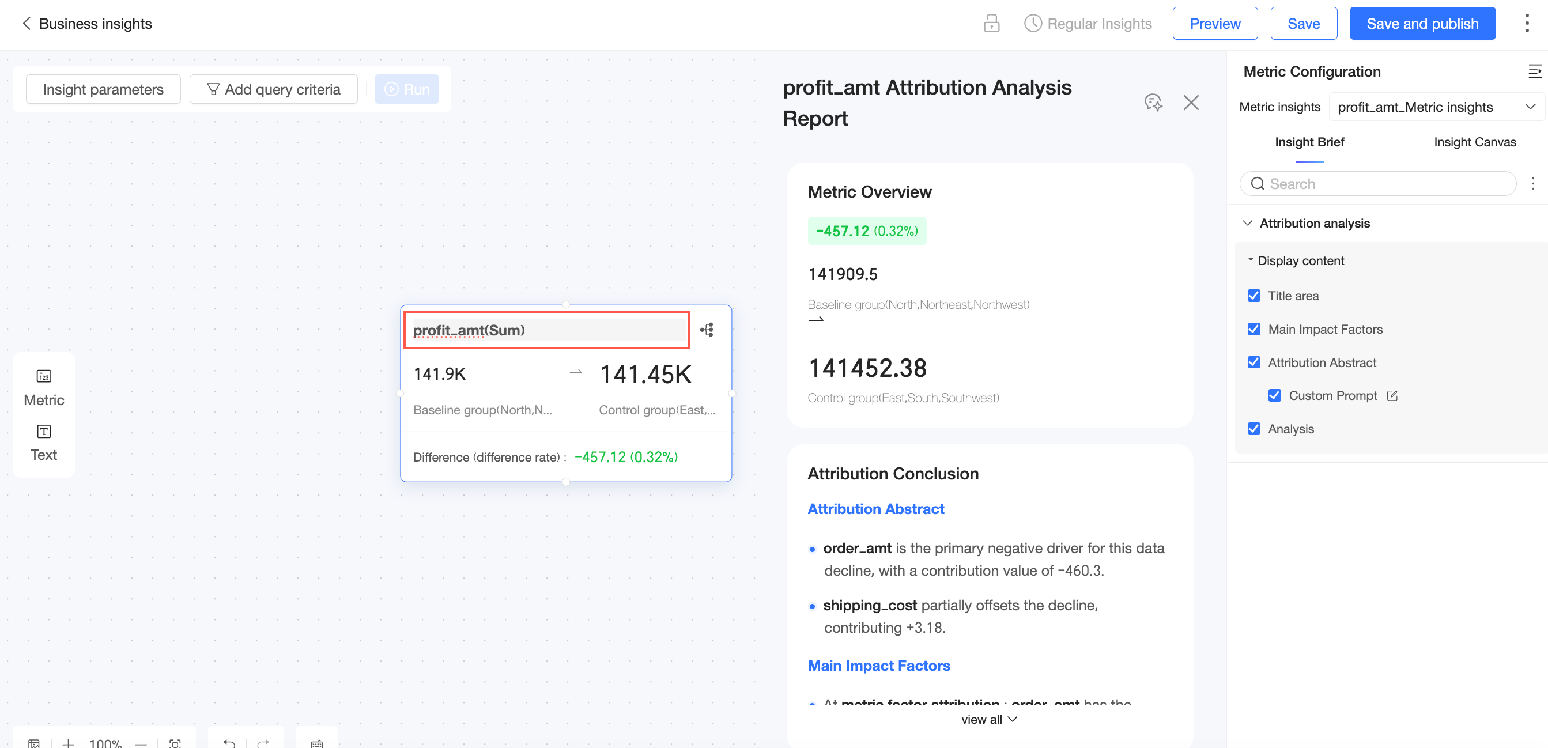Image resolution: width=1548 pixels, height=748 pixels.
Task: Edit the Custom Prompt pencil icon
Action: [x=1392, y=395]
